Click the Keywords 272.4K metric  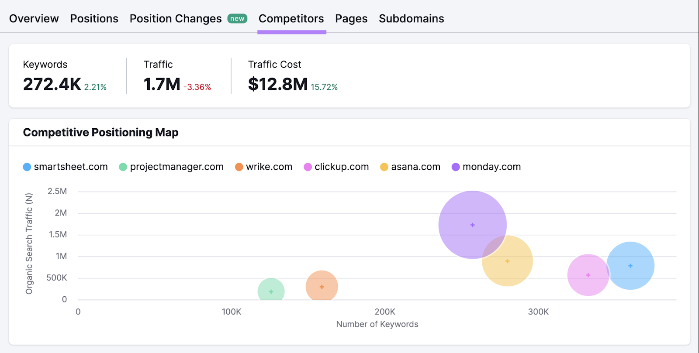[52, 84]
